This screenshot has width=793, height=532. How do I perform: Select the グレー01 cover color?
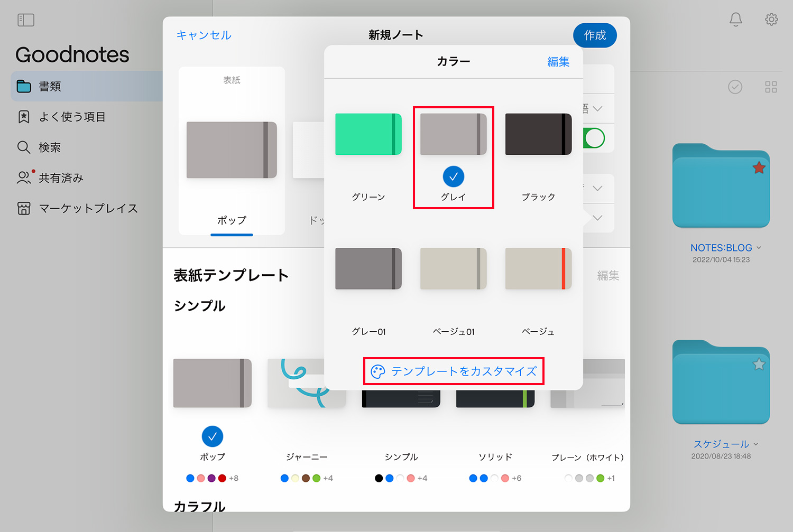[x=368, y=268]
